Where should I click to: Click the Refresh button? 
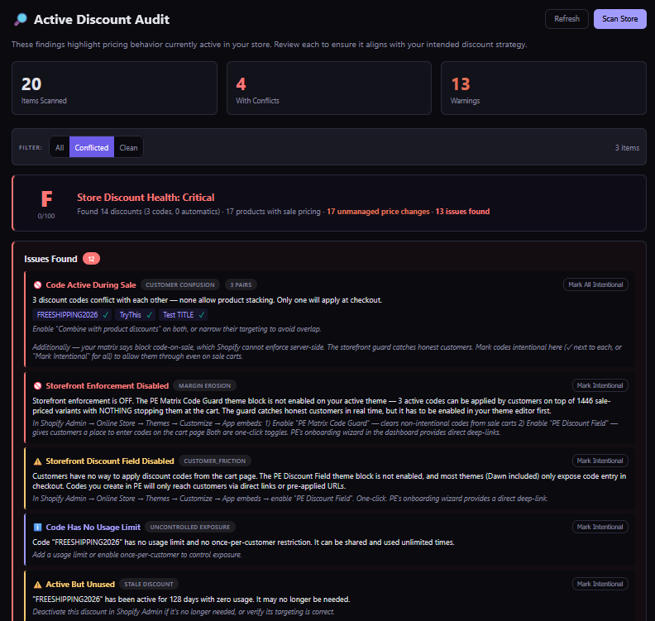567,19
